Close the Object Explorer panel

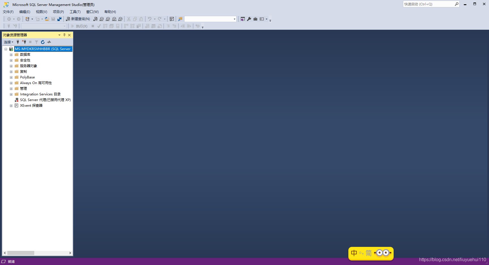(x=69, y=35)
